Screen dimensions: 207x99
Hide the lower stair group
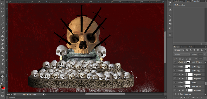point(175,94)
